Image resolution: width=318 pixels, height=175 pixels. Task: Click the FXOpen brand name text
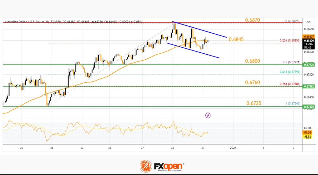[169, 166]
